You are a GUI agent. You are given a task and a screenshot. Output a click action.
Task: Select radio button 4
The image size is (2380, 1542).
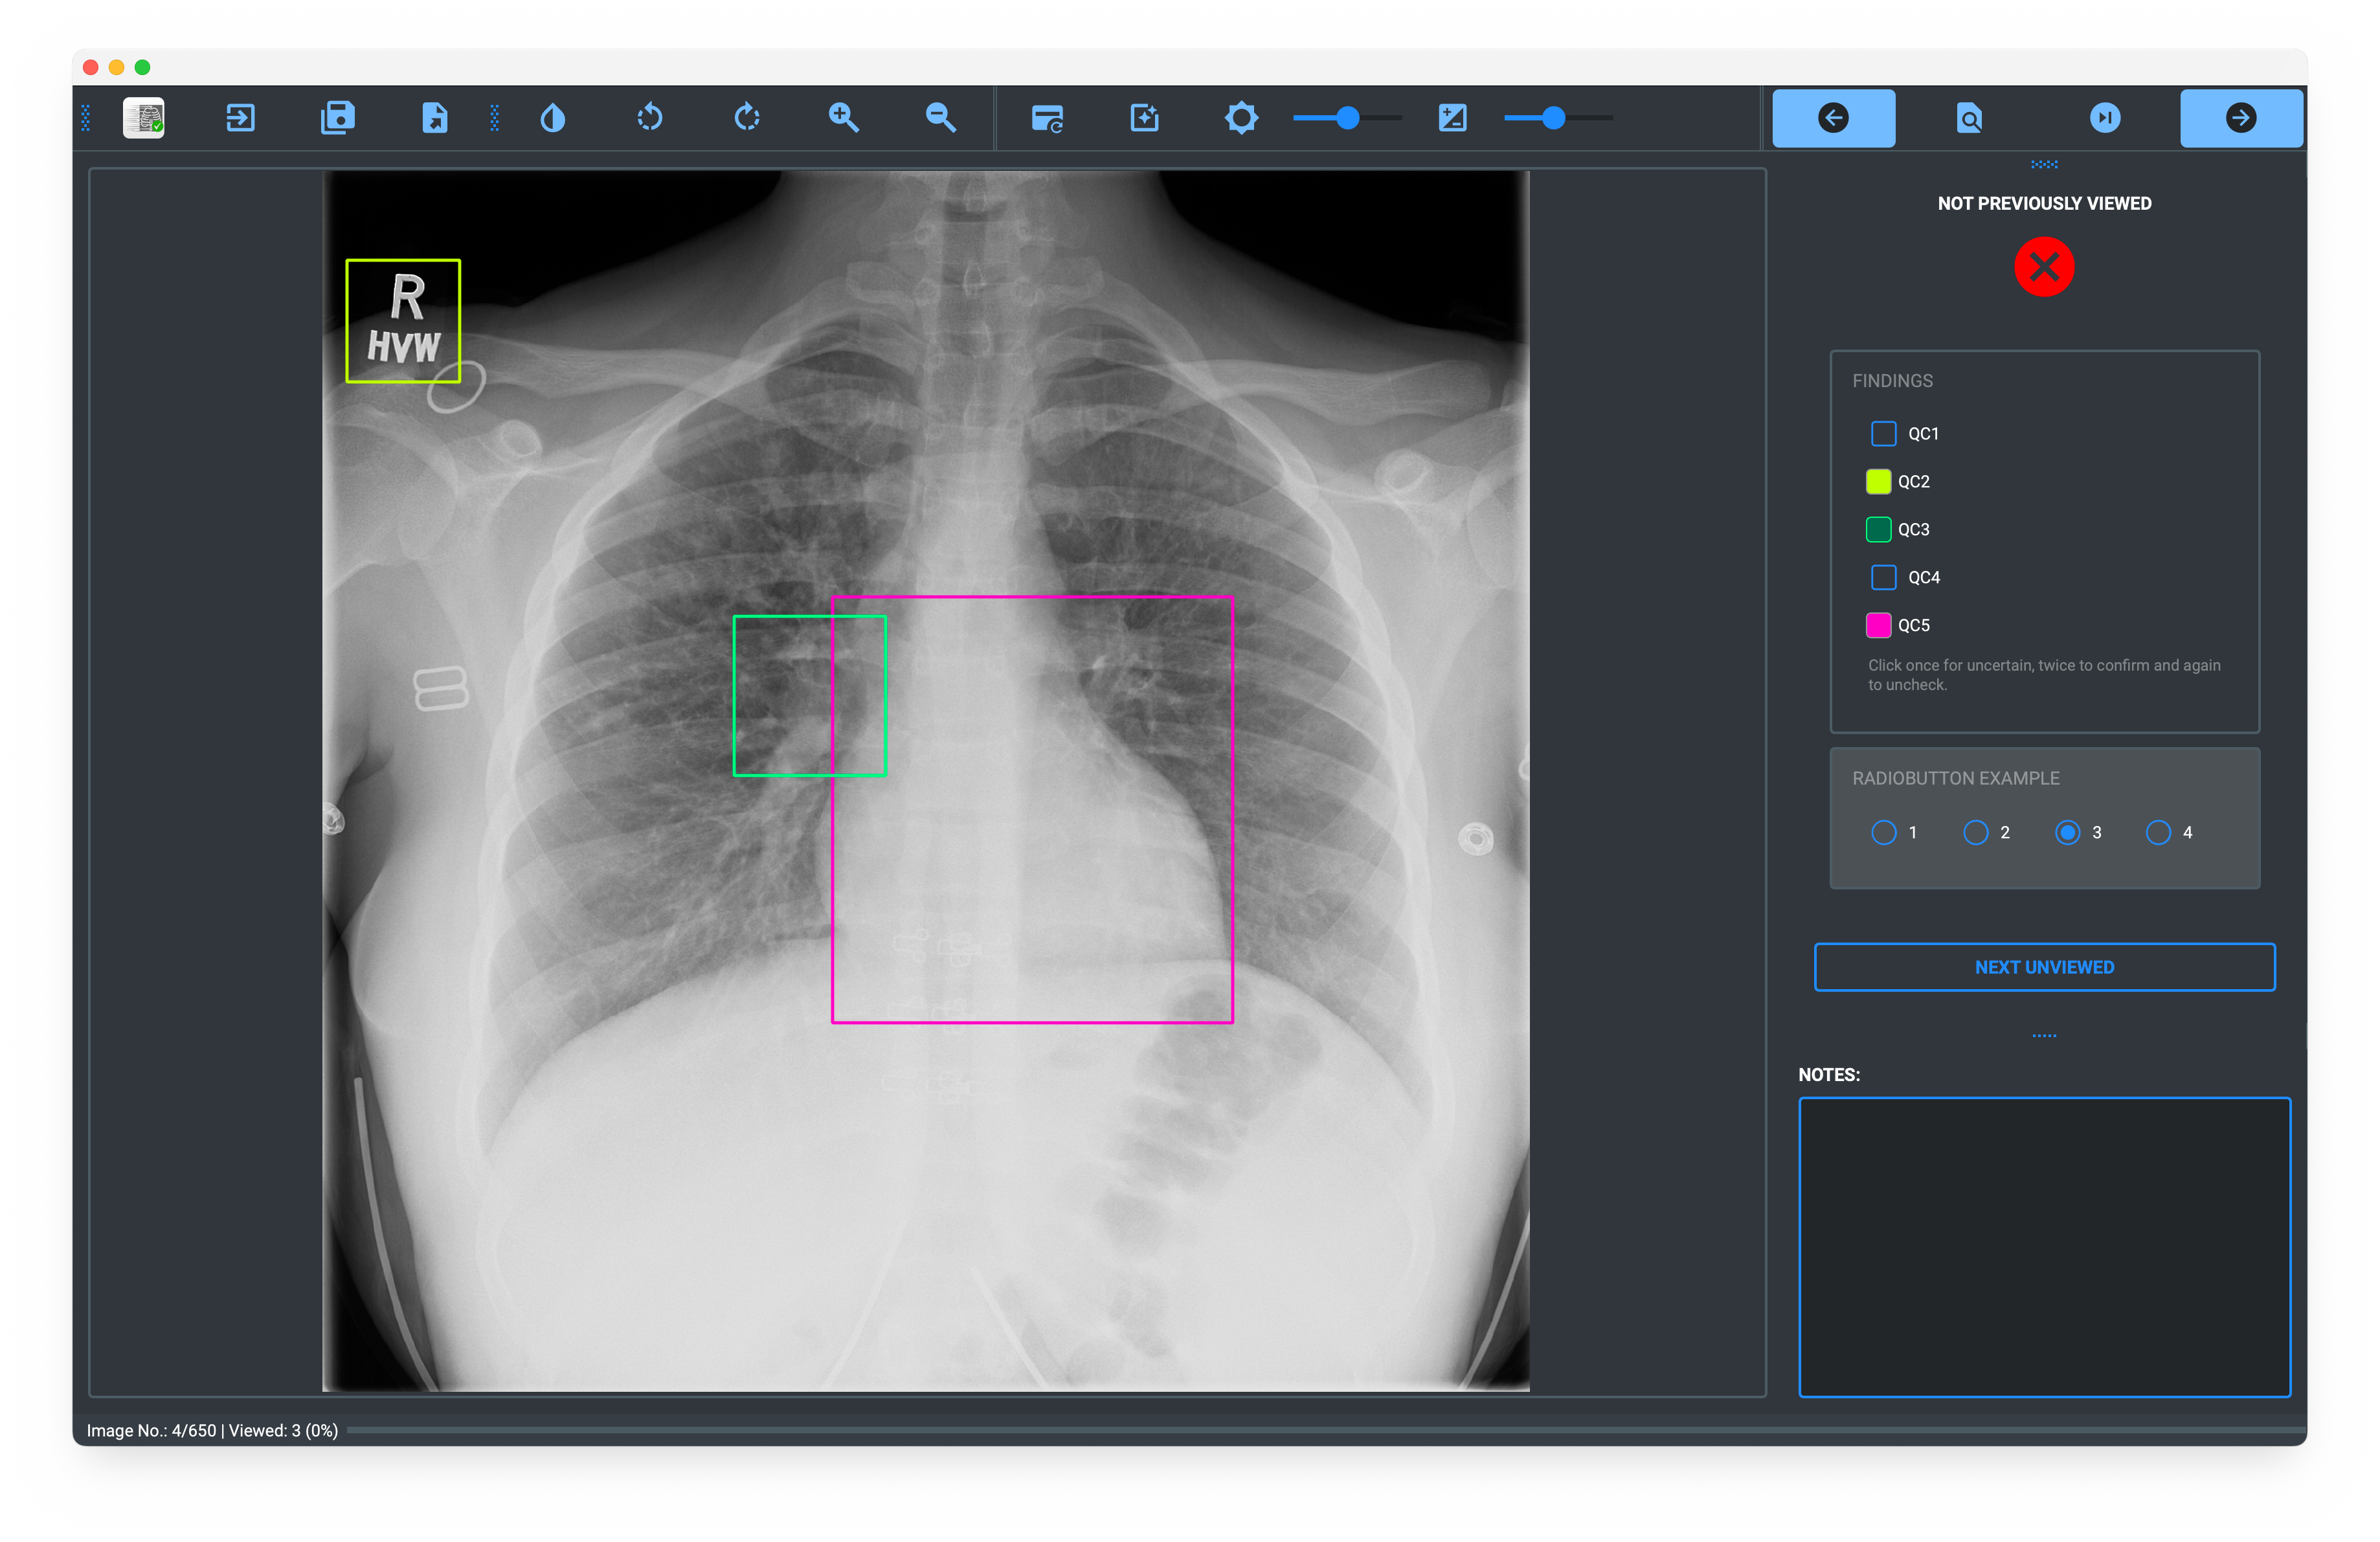[x=2158, y=833]
